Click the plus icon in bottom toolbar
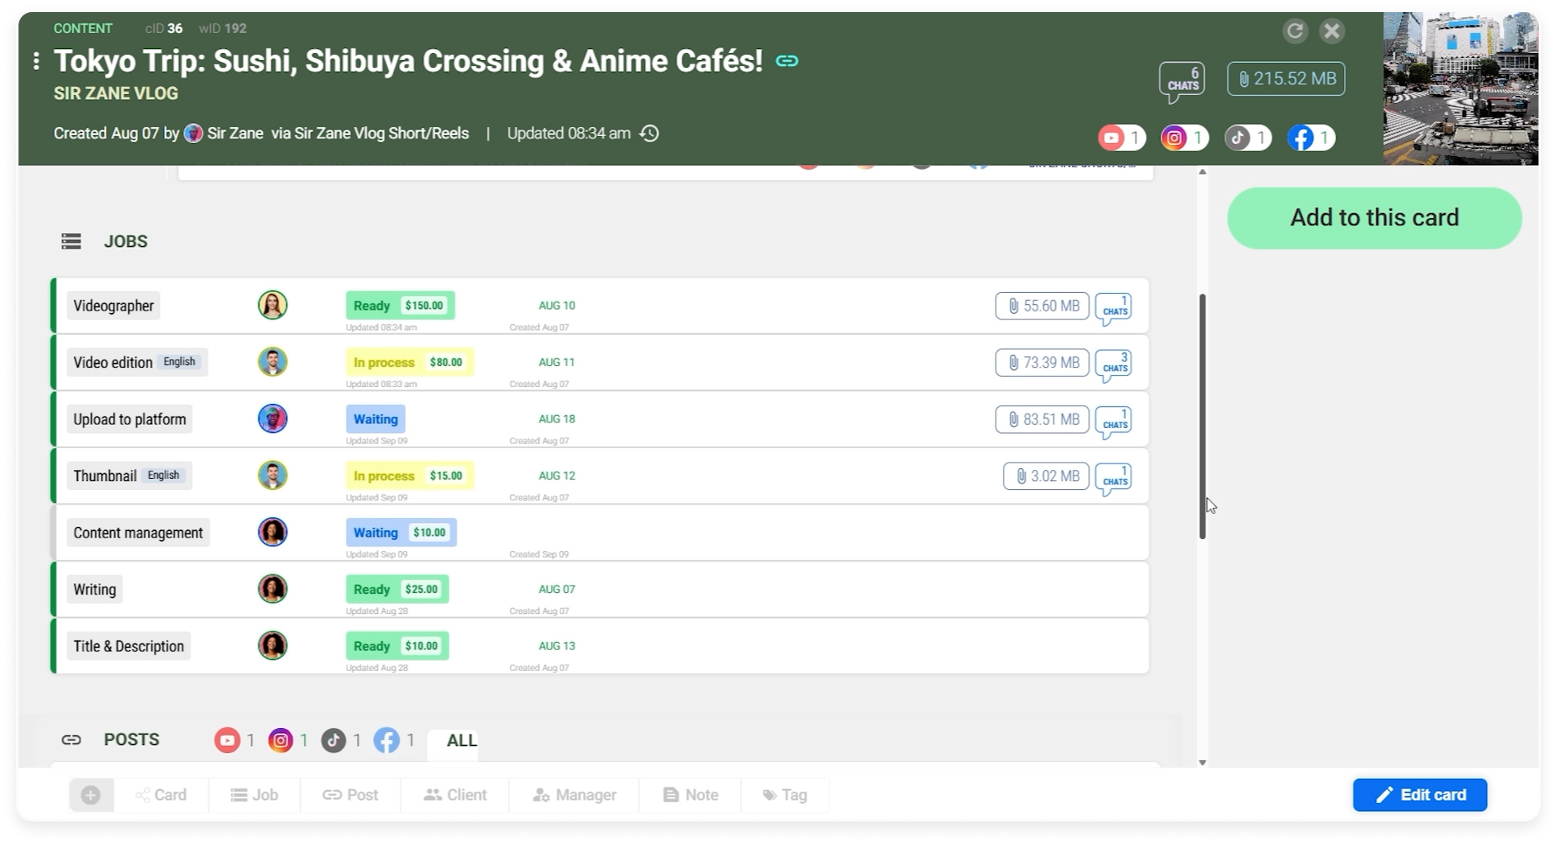Image resolution: width=1557 pixels, height=844 pixels. 91,795
